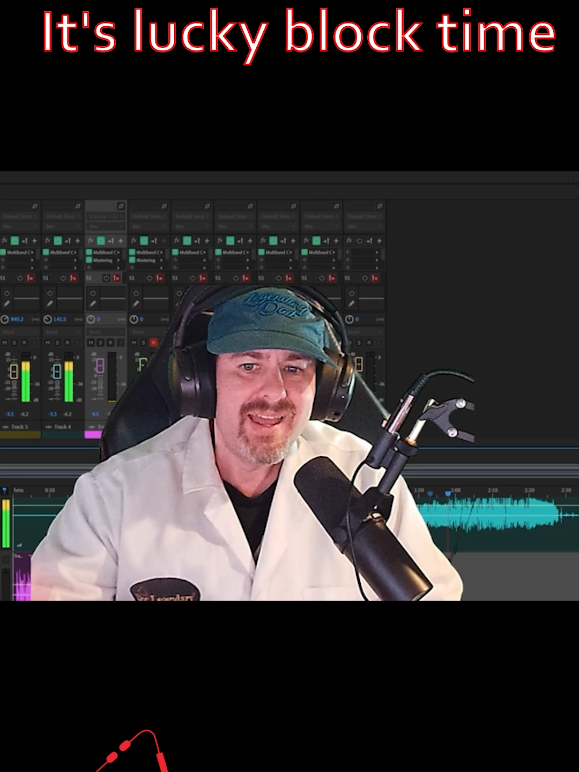Open Multiband effect slot arrow on Track 4
The height and width of the screenshot is (772, 579).
tap(76, 252)
